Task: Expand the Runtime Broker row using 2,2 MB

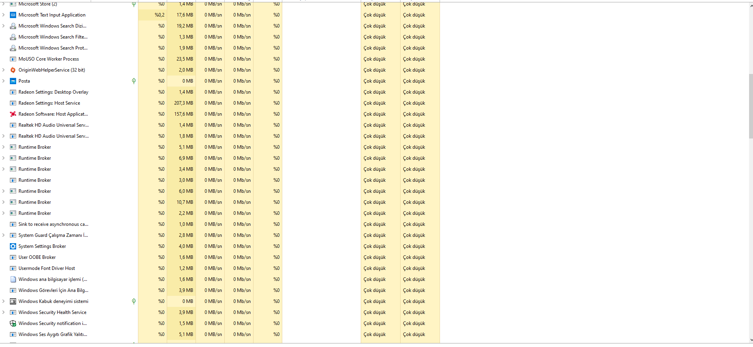Action: click(4, 213)
